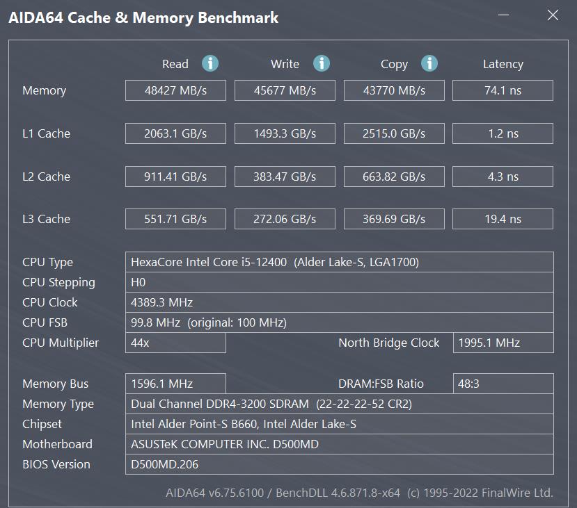Screen dimensions: 577x508
Task: Click the DRAM:FSB Ratio 48:3 field
Action: (503, 384)
